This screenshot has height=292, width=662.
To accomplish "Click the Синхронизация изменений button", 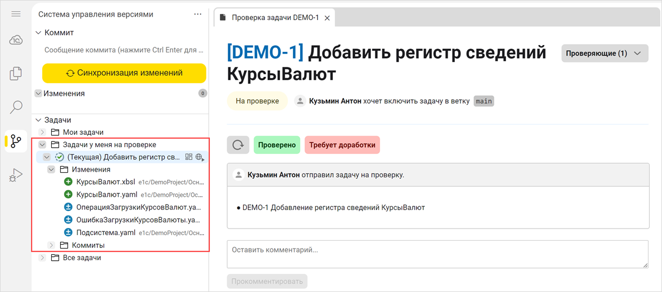I will tap(124, 73).
